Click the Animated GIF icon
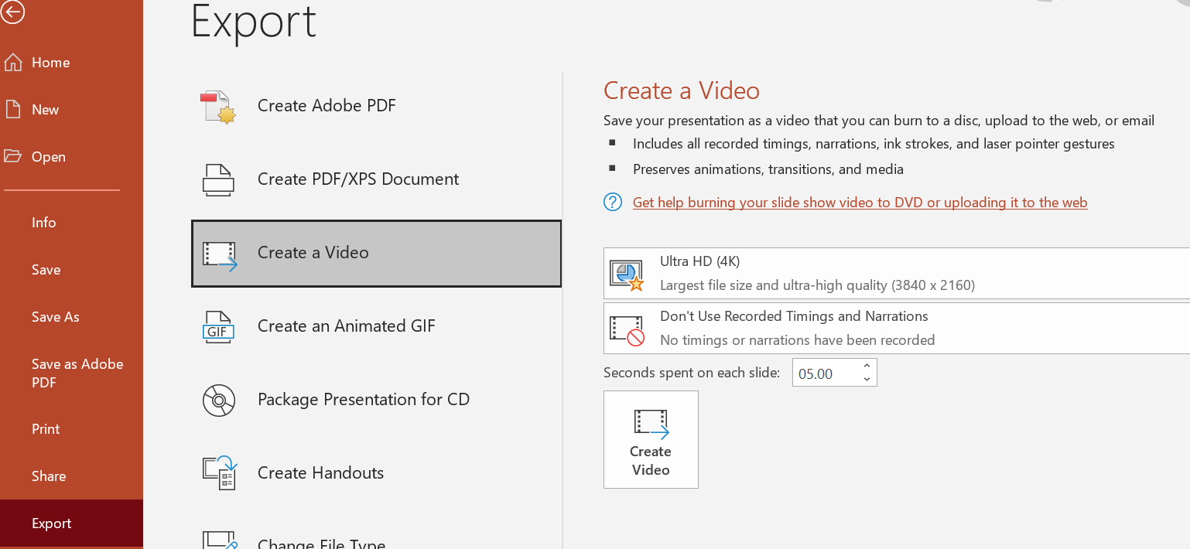Viewport: 1190px width, 549px height. [218, 327]
